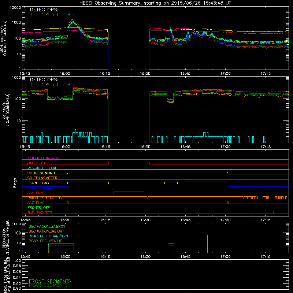This screenshot has height=293, width=293.
Task: Click the 1.00 value on the livetime y-axis
Action: pyautogui.click(x=17, y=261)
